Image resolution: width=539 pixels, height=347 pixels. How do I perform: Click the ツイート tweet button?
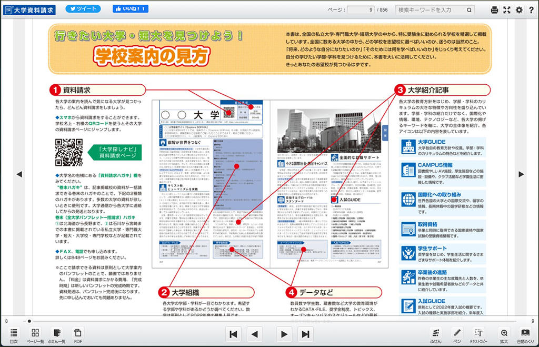click(80, 9)
